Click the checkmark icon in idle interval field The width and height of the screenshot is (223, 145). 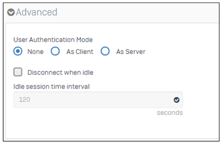(177, 100)
